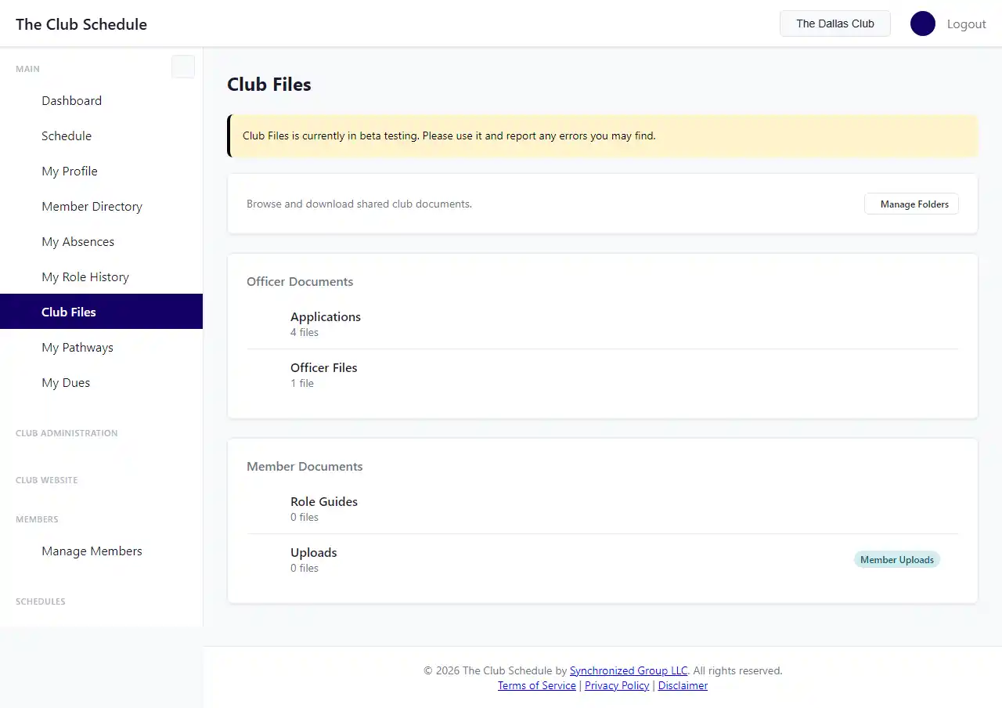Navigate to My Profile
The height and width of the screenshot is (708, 1002).
(x=70, y=171)
